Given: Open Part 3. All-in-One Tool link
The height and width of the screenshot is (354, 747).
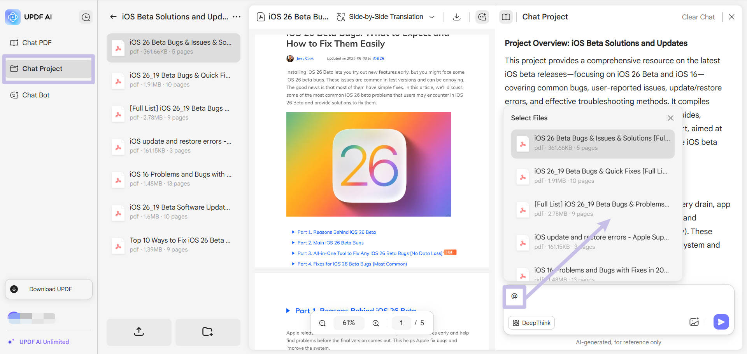Looking at the screenshot, I should coord(370,253).
